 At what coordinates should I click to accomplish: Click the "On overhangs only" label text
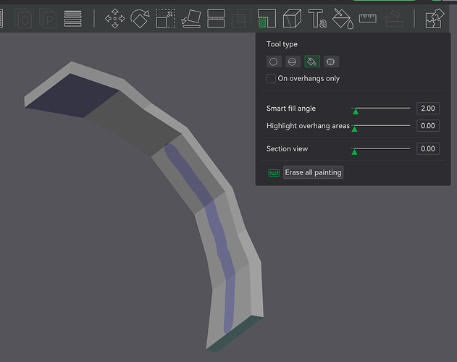tap(309, 79)
